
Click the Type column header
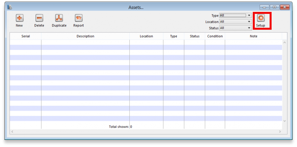coord(174,36)
